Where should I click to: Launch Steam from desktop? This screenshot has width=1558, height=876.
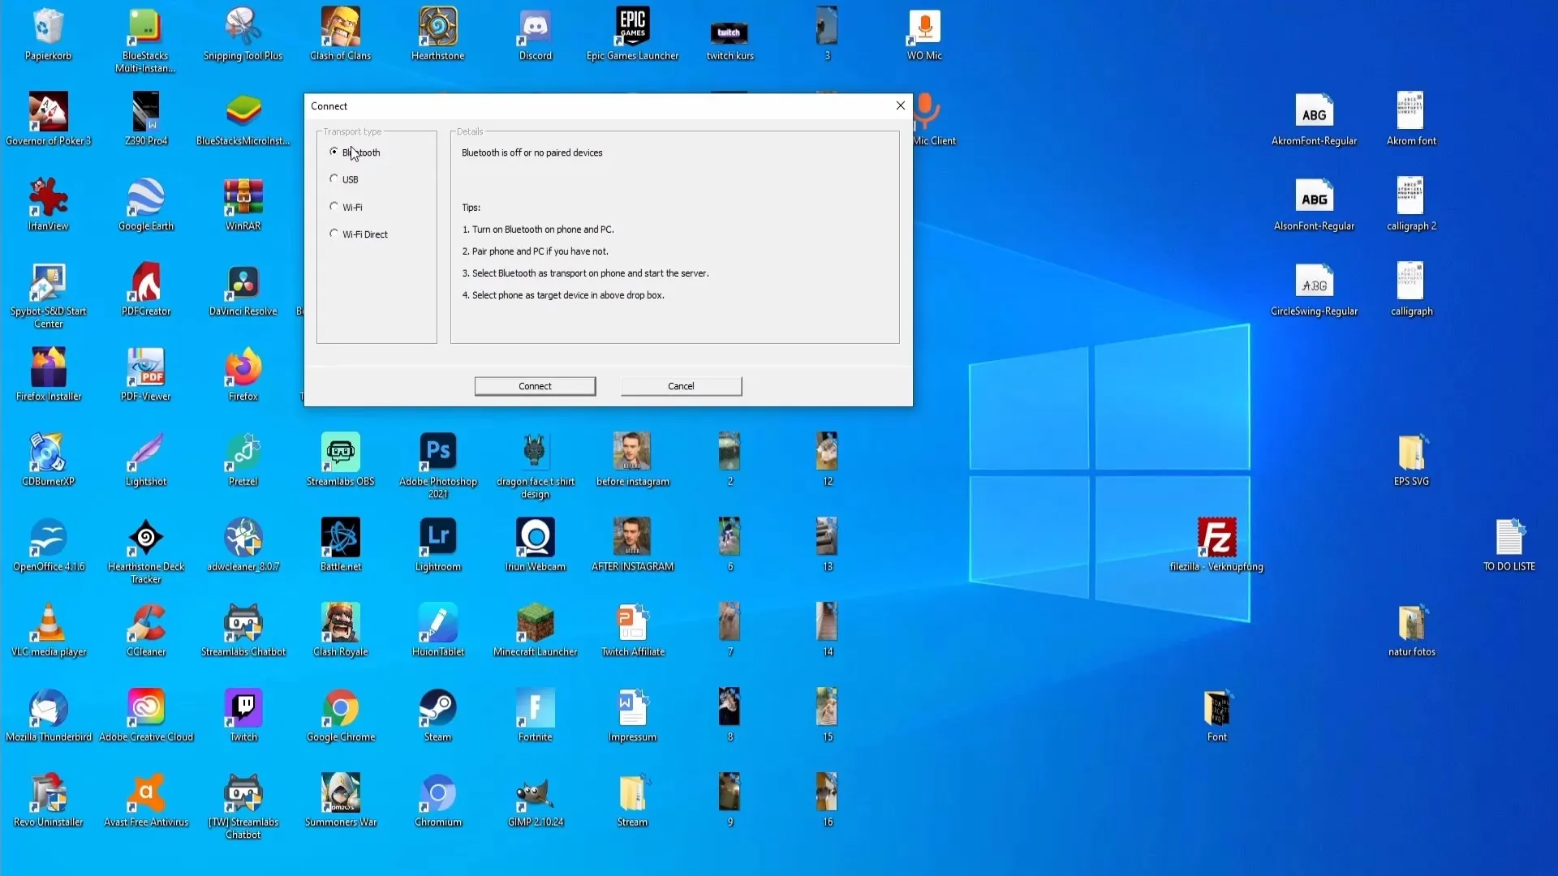[x=437, y=715]
